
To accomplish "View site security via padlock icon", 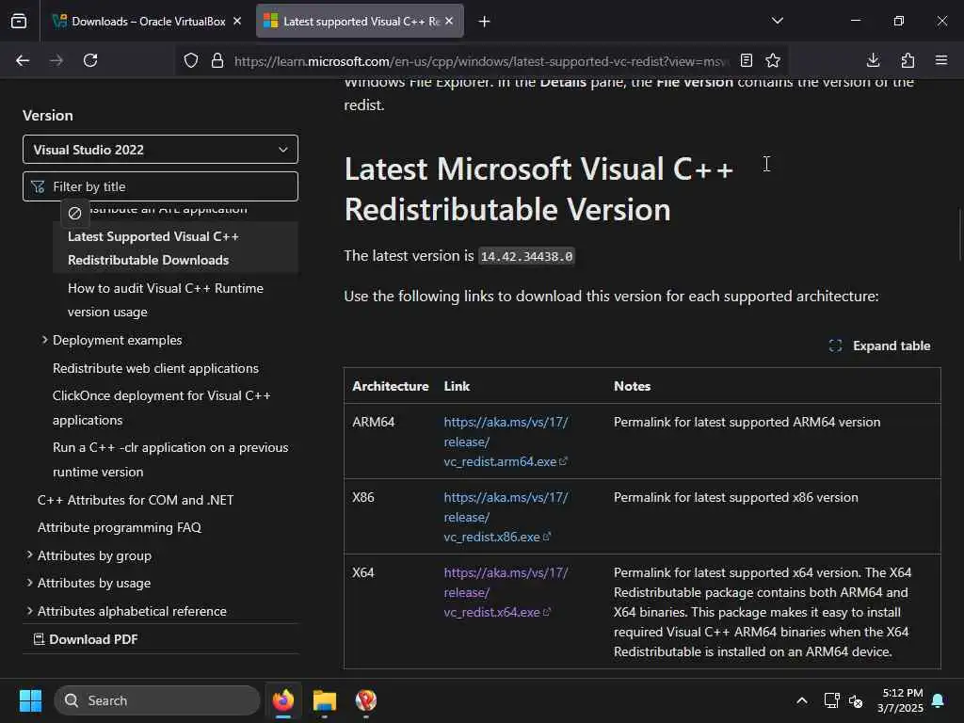I will point(217,60).
